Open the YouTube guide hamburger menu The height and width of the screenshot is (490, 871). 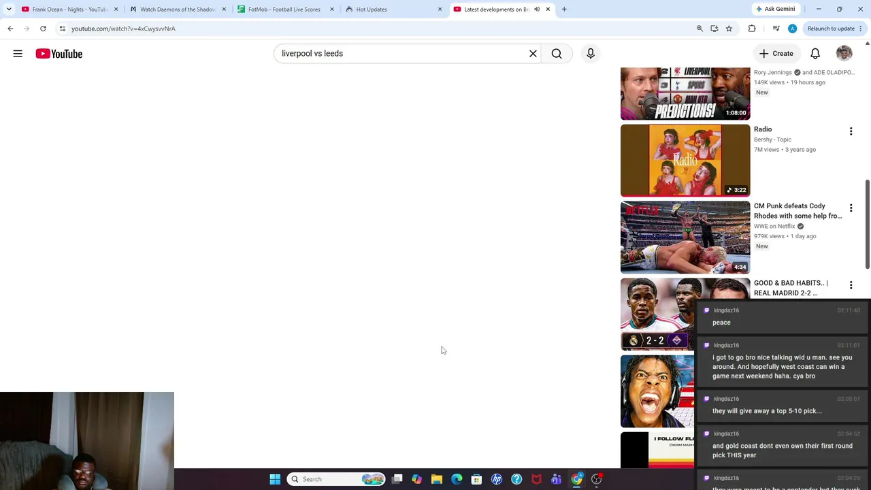(x=18, y=54)
